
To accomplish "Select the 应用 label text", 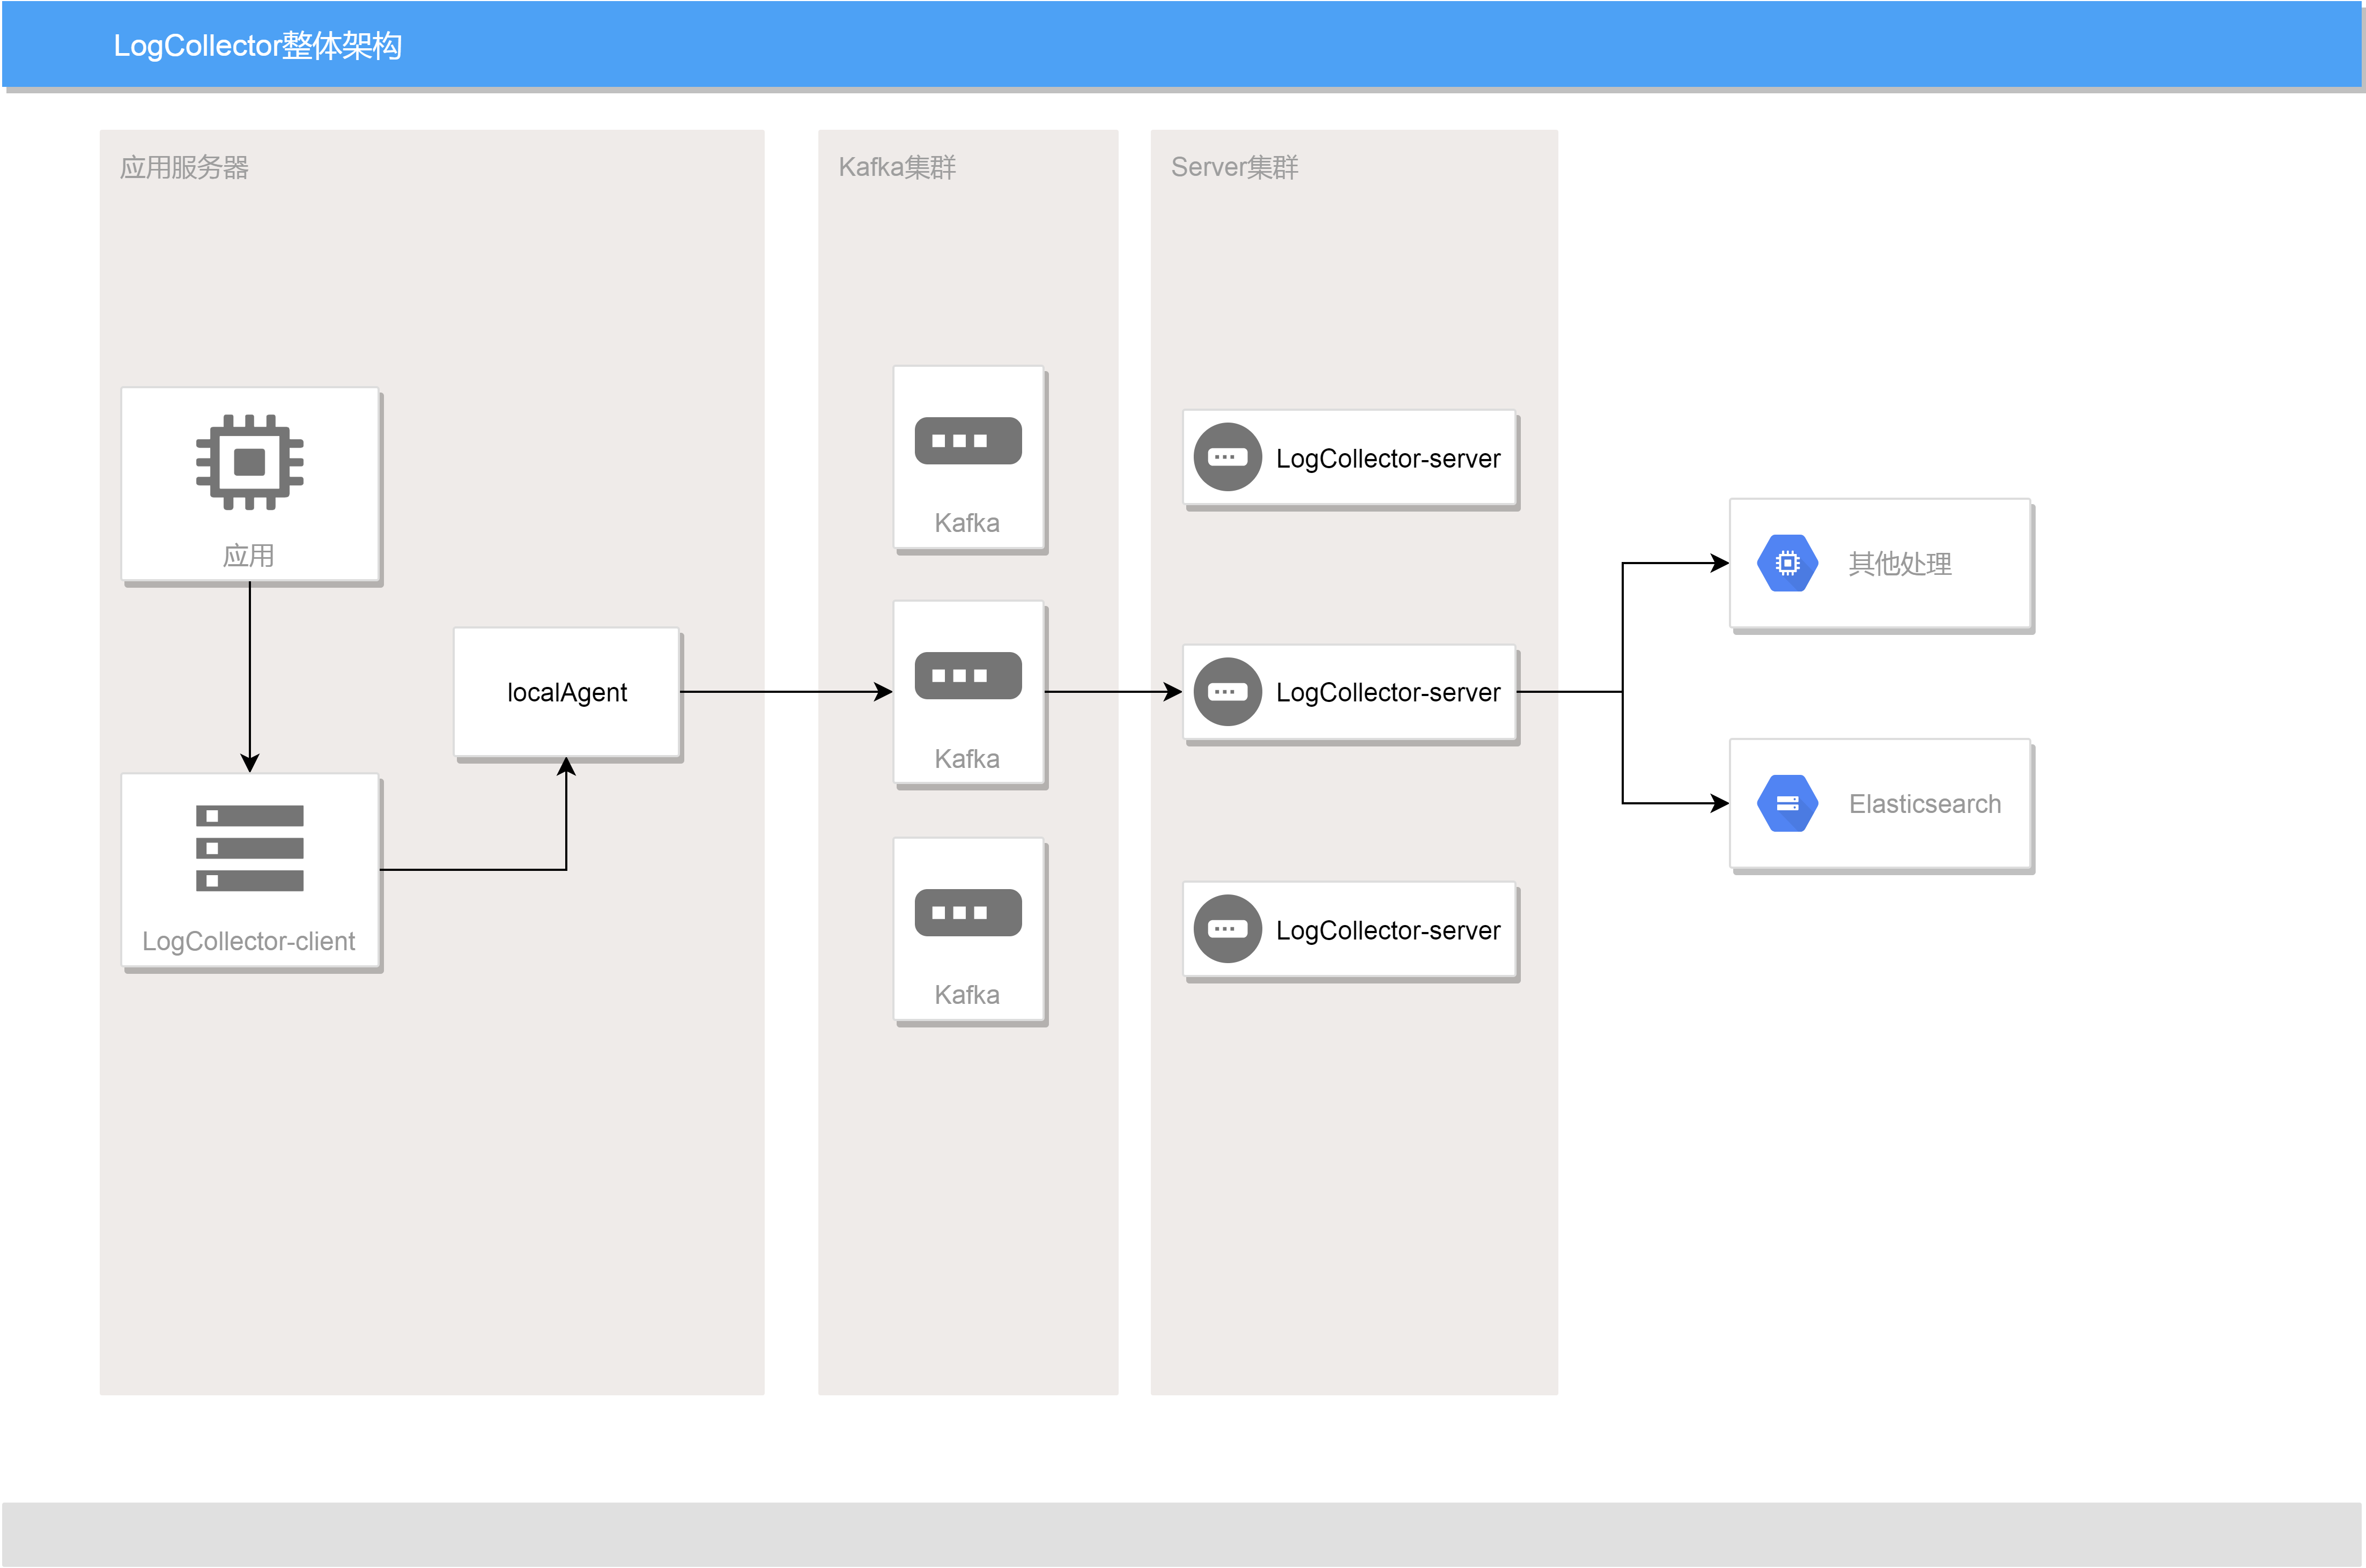I will (248, 555).
